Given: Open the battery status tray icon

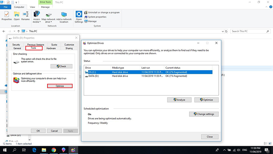Looking at the screenshot, I should [229, 150].
